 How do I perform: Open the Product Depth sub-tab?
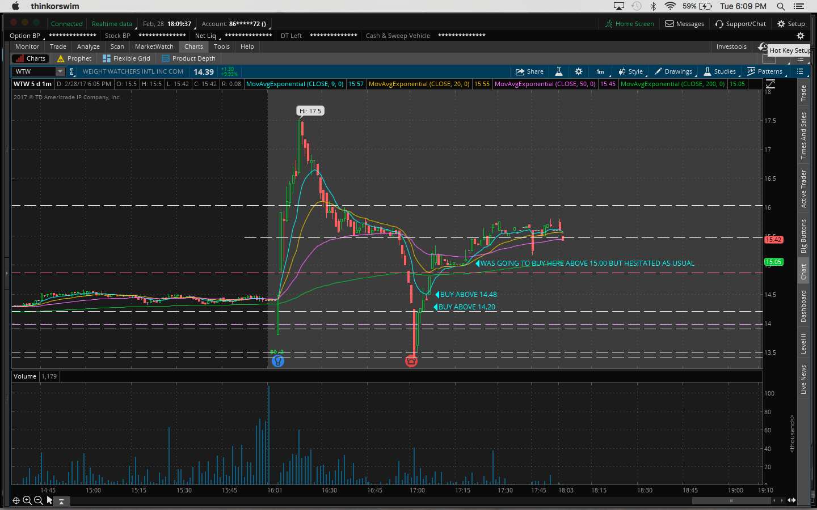[x=189, y=58]
